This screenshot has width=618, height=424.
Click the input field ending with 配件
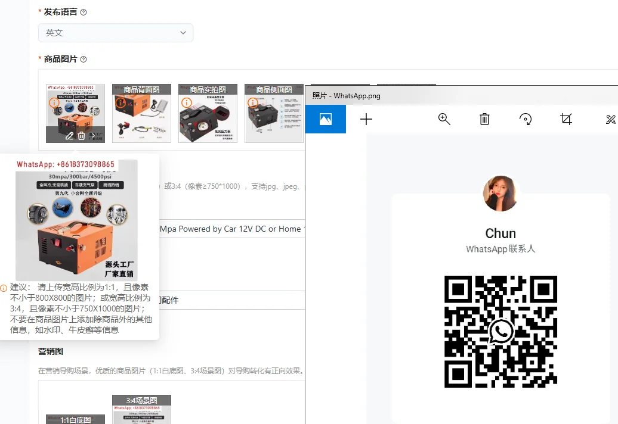pos(231,300)
